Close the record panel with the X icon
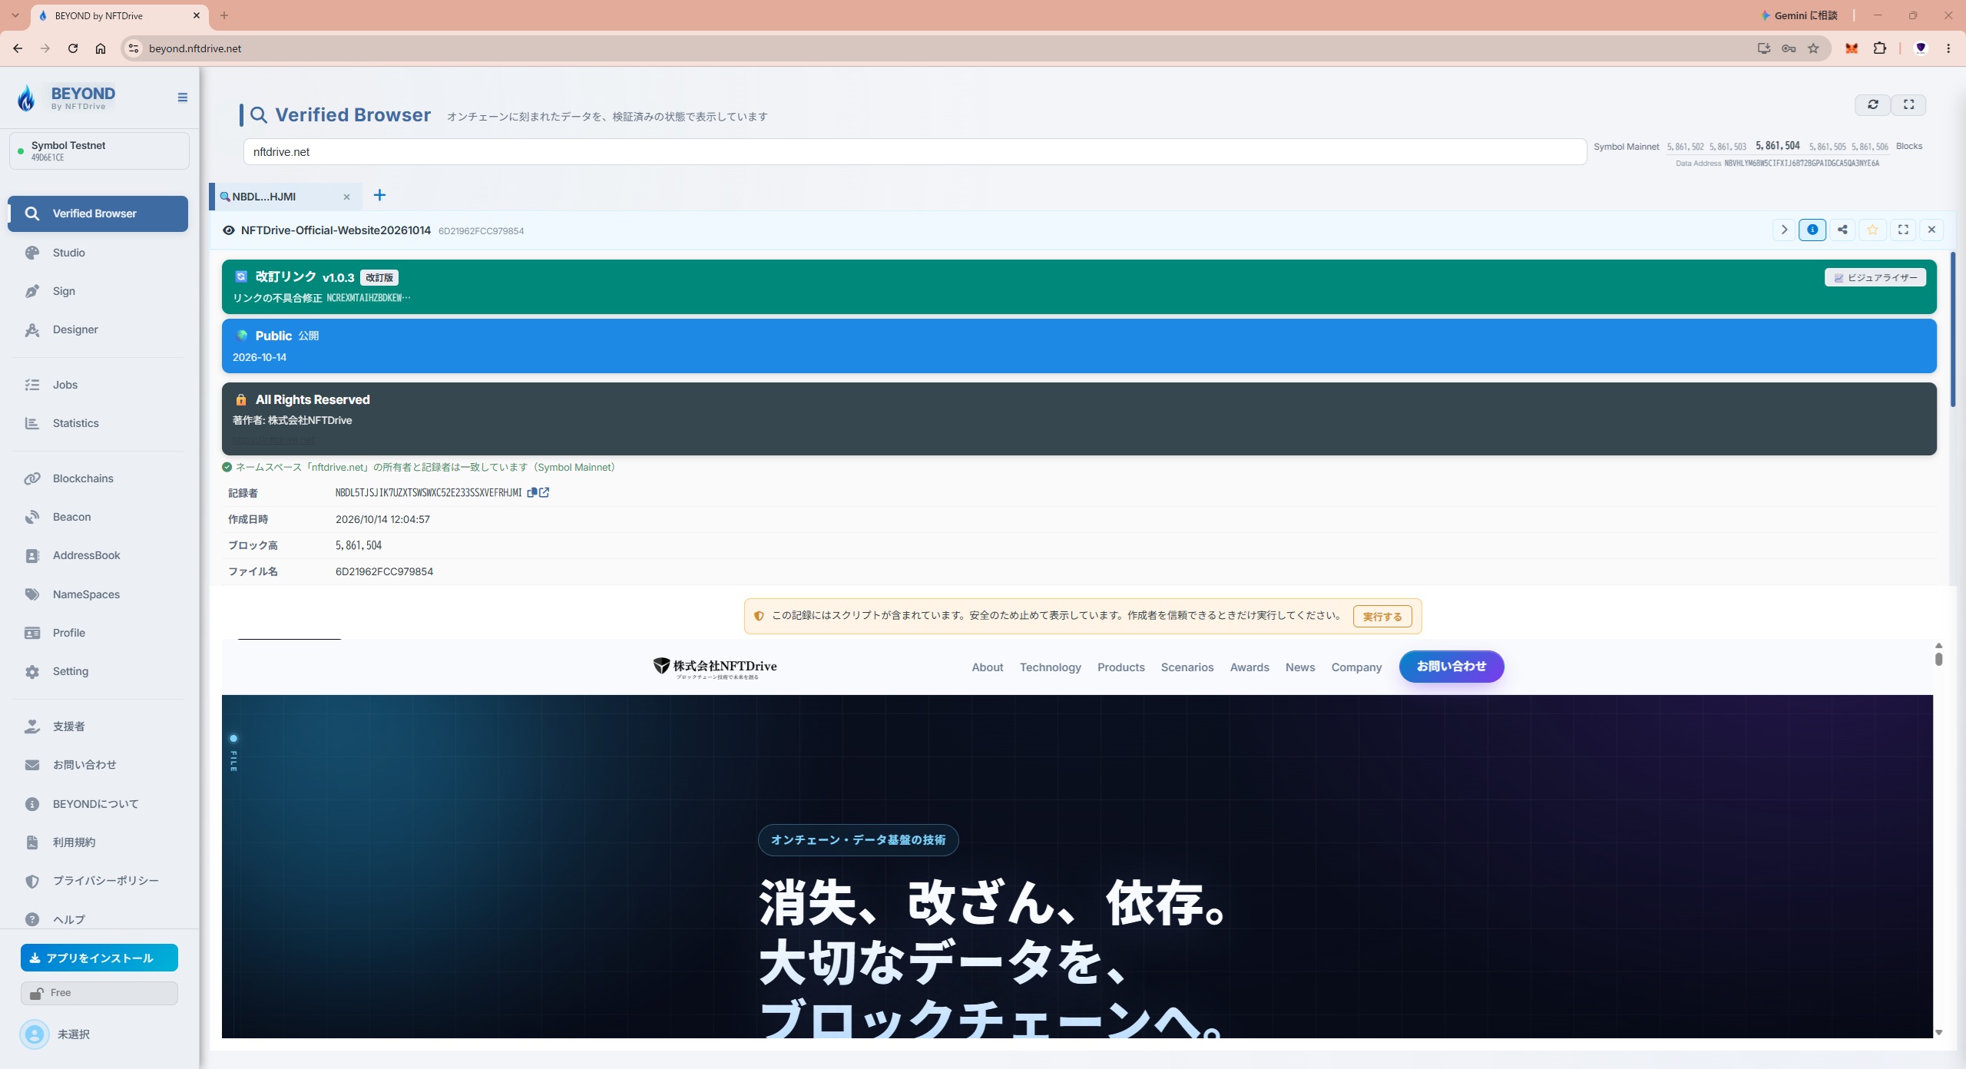This screenshot has width=1966, height=1069. pos(1931,230)
